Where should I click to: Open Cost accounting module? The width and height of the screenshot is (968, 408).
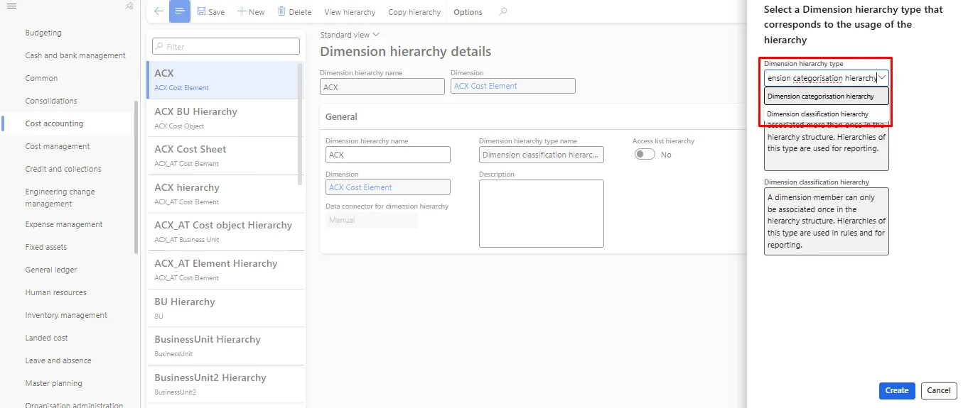(x=54, y=123)
